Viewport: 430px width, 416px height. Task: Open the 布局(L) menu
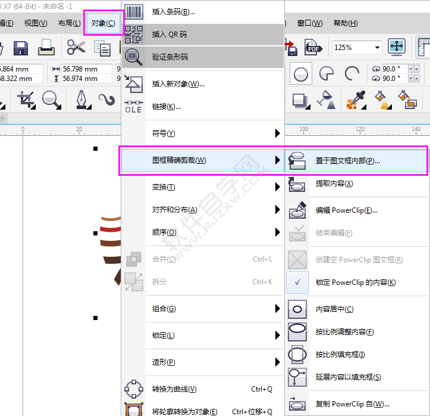tap(69, 23)
